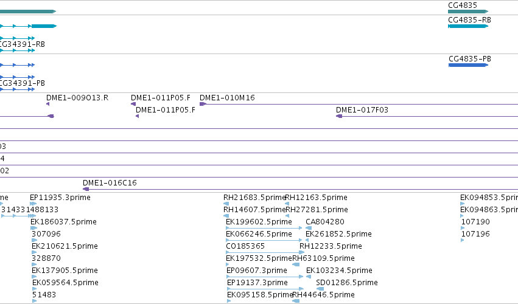This screenshot has height=304, width=518.
Task: Click the RH63109.5prime arrow glyph
Action: 296,264
